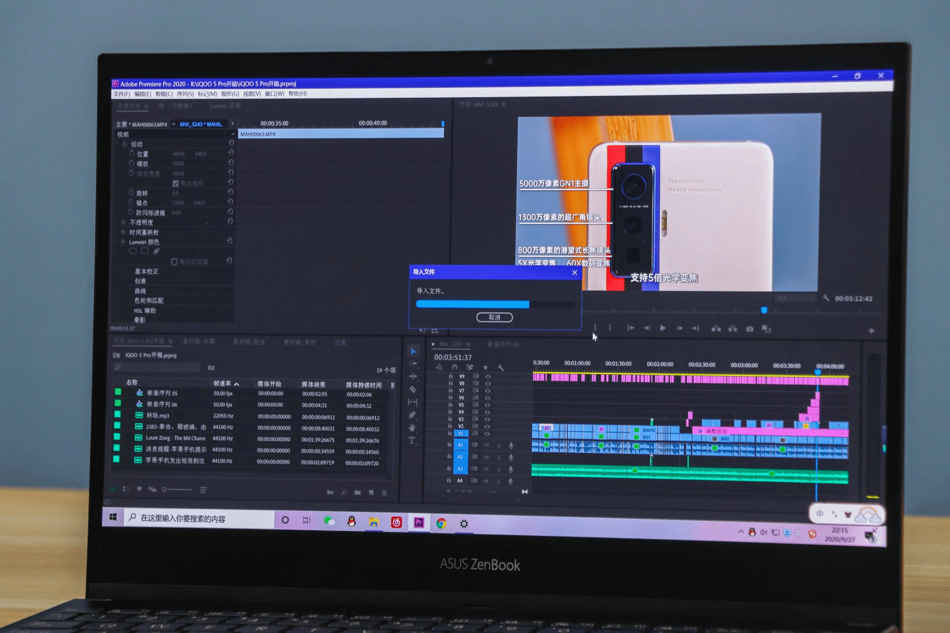Image resolution: width=950 pixels, height=633 pixels.
Task: Toggle timeline snap magnet icon
Action: pyautogui.click(x=454, y=367)
